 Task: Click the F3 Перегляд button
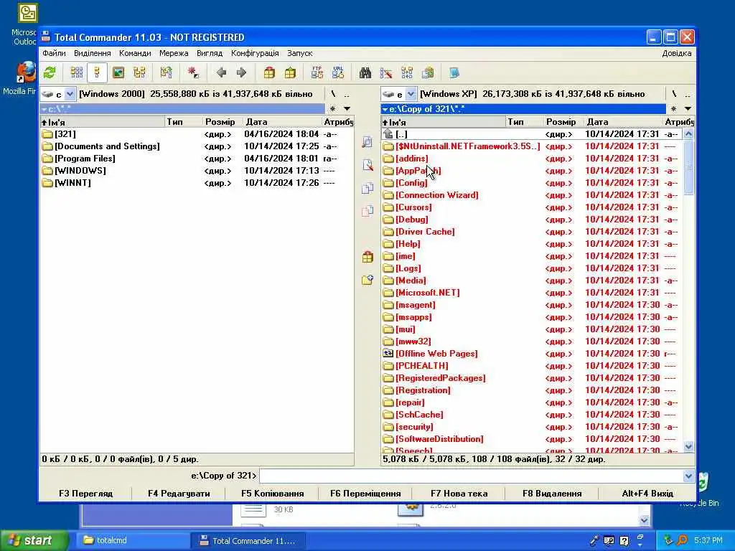[x=86, y=494]
